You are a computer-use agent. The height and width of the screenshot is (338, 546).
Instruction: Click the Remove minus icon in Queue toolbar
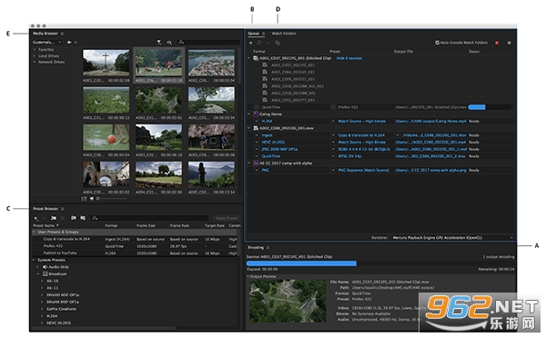point(268,43)
